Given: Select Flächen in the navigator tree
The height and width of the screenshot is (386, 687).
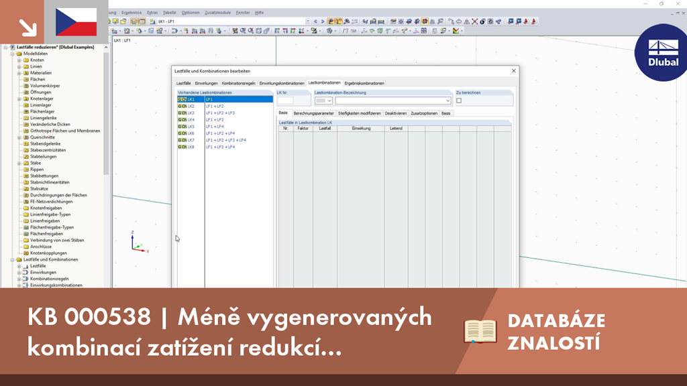Looking at the screenshot, I should click(x=38, y=80).
